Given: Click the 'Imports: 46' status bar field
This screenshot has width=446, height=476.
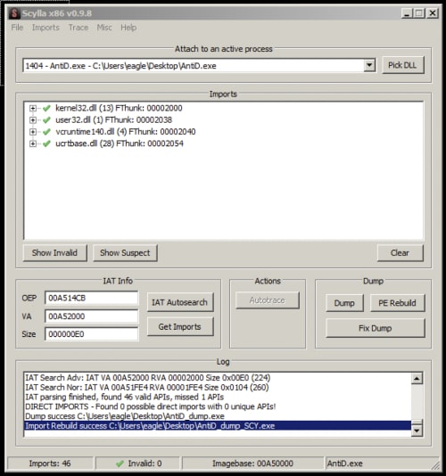Looking at the screenshot, I should (x=50, y=464).
